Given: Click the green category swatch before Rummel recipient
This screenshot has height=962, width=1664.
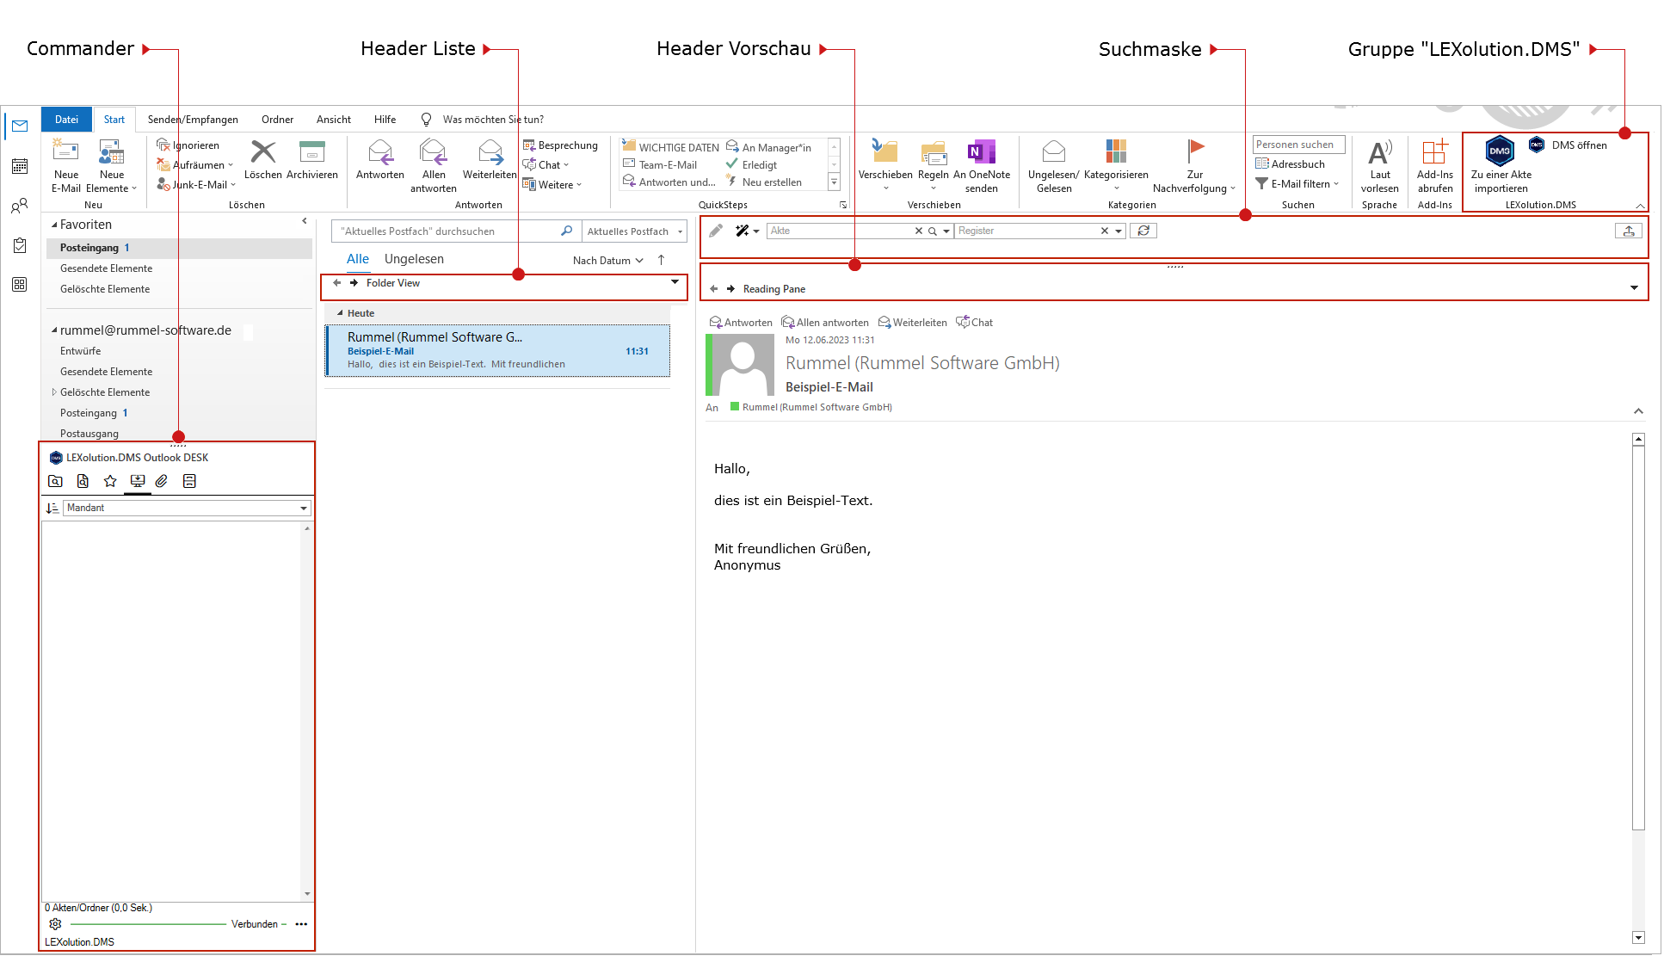Looking at the screenshot, I should (x=735, y=407).
